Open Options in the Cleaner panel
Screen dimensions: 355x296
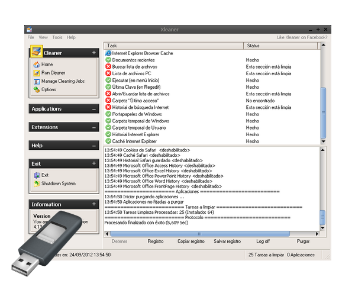[49, 89]
